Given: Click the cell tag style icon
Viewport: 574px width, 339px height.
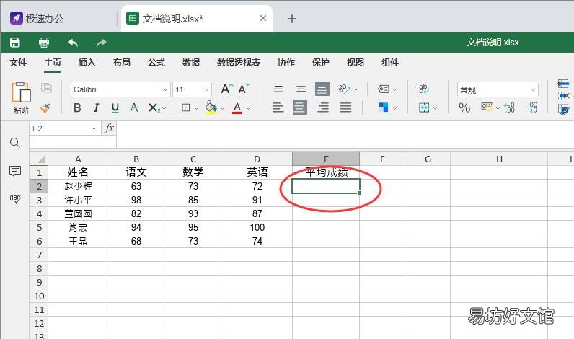Looking at the screenshot, I should click(384, 89).
